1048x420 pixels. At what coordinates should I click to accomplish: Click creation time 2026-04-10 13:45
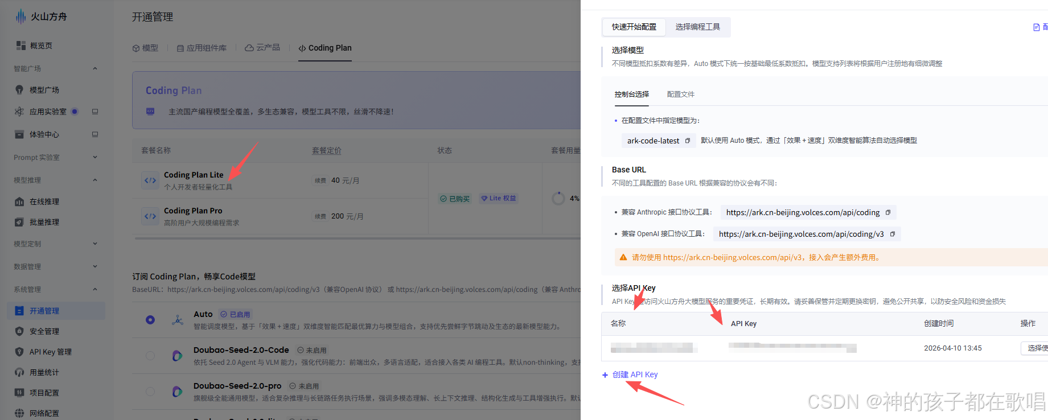tap(953, 348)
